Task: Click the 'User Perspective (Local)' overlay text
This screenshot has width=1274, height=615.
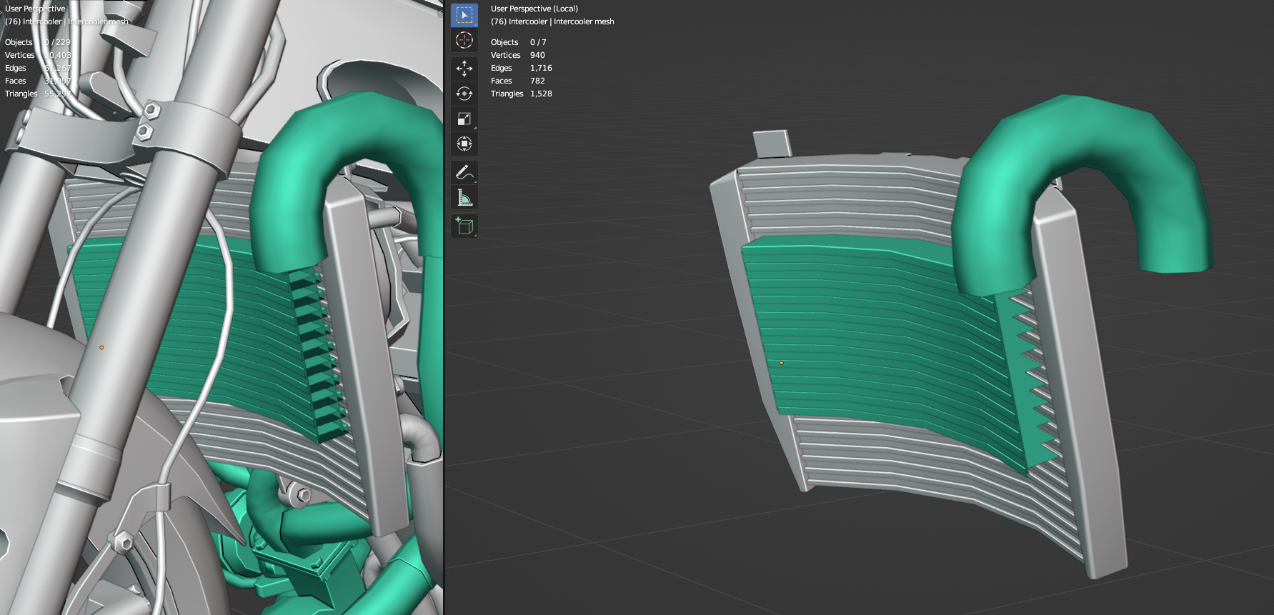Action: click(x=534, y=9)
